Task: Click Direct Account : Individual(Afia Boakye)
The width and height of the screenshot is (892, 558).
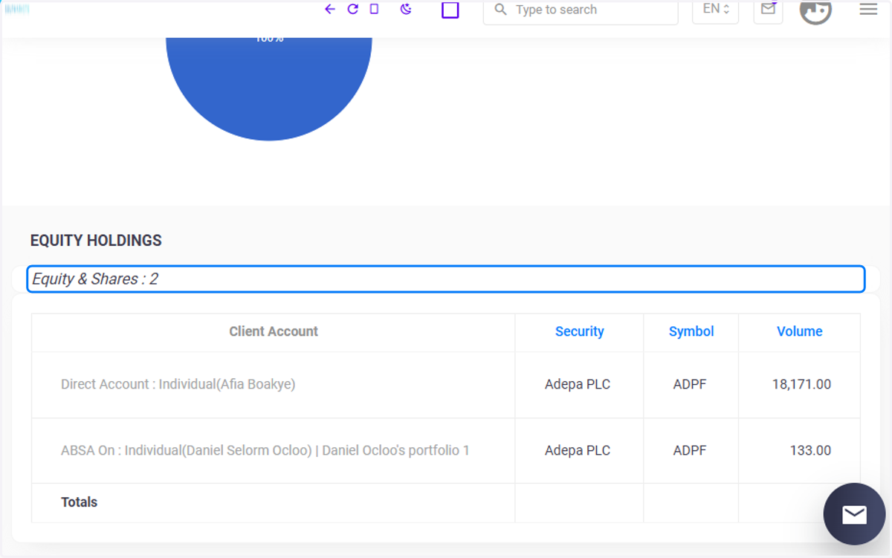Action: pos(178,384)
